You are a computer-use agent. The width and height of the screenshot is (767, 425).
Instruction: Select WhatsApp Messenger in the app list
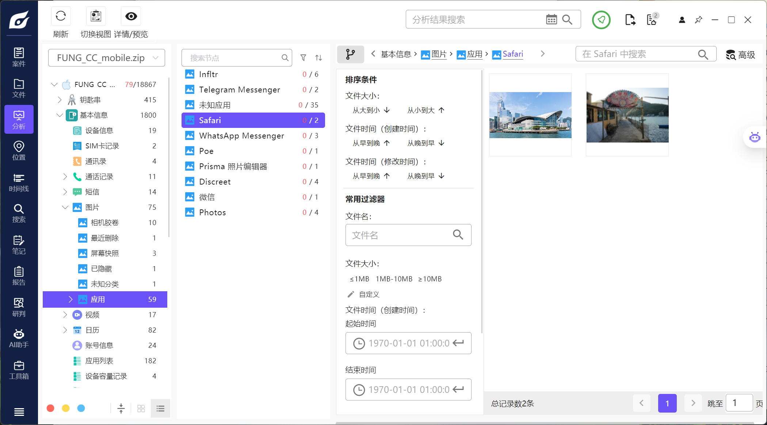[241, 136]
